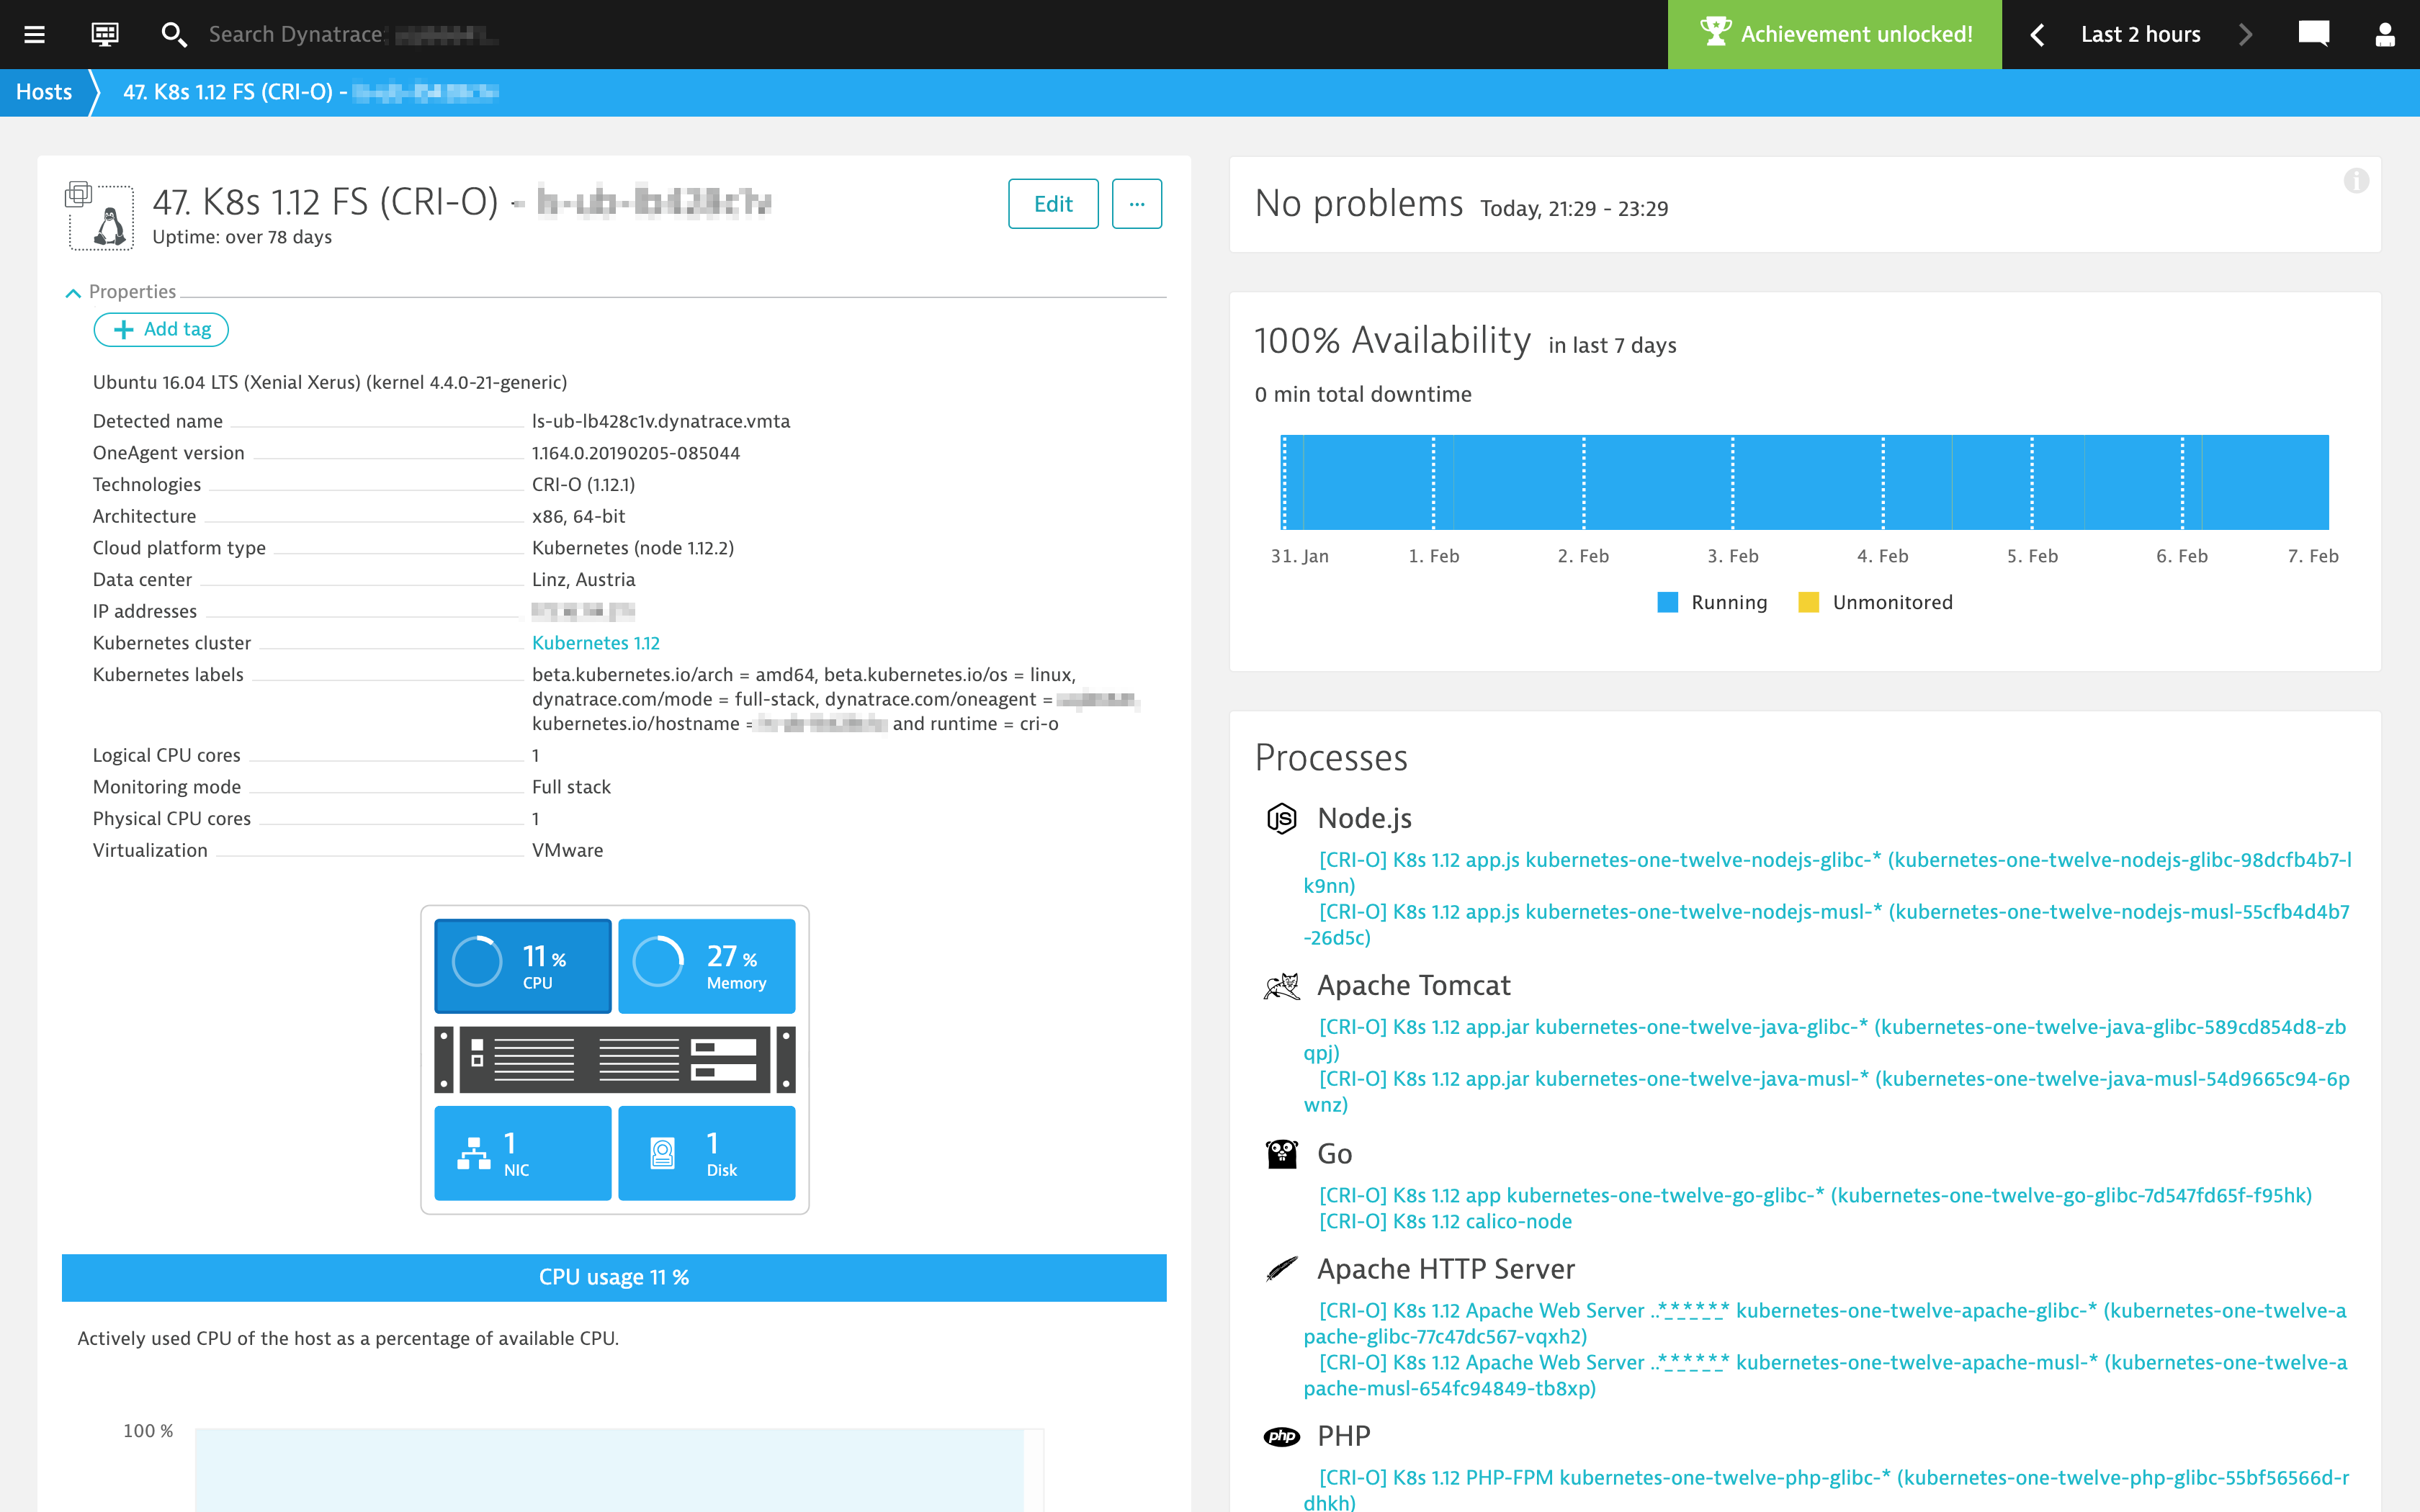Image resolution: width=2420 pixels, height=1512 pixels.
Task: Click OneAgent version 1.164.0.20190205-085044 value
Action: (x=636, y=453)
